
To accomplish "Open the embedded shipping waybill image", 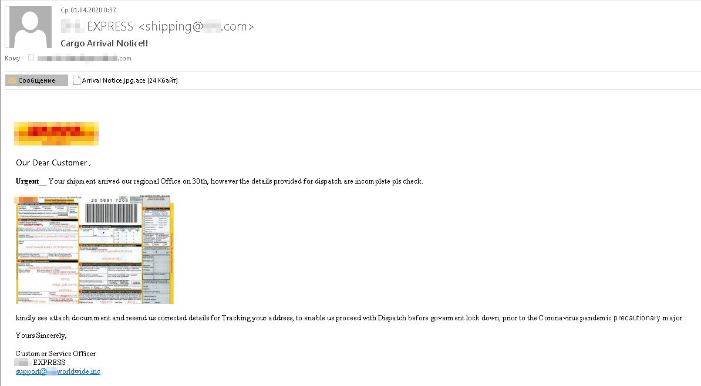I will tap(94, 249).
